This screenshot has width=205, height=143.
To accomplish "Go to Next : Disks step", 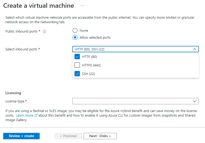I will [100, 136].
